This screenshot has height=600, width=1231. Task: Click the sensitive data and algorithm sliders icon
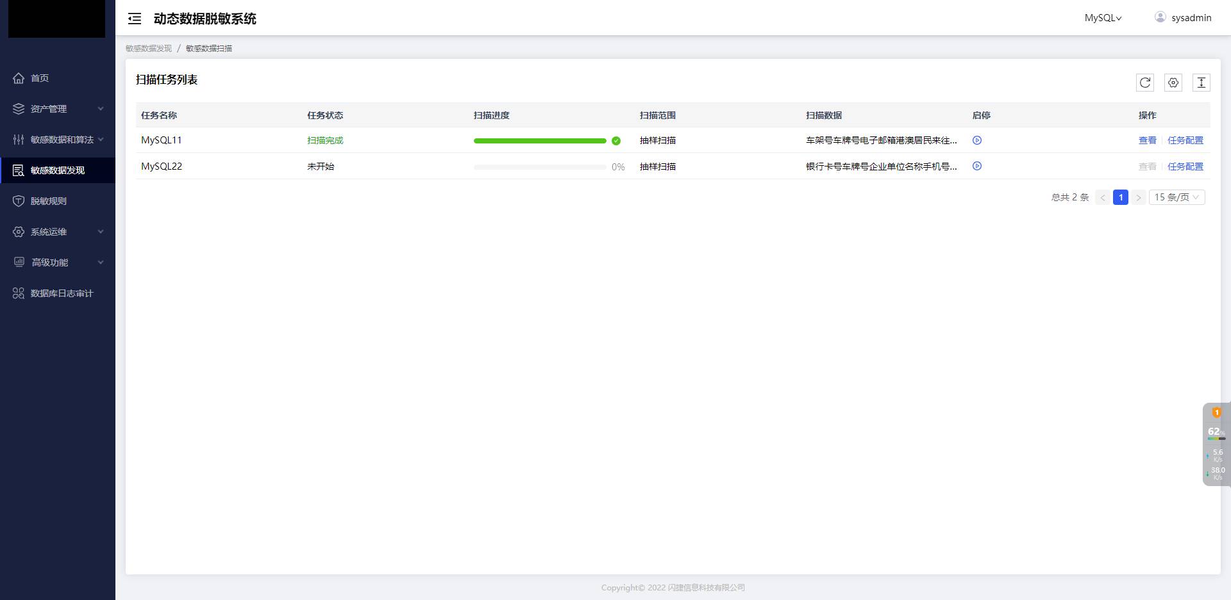click(x=19, y=140)
